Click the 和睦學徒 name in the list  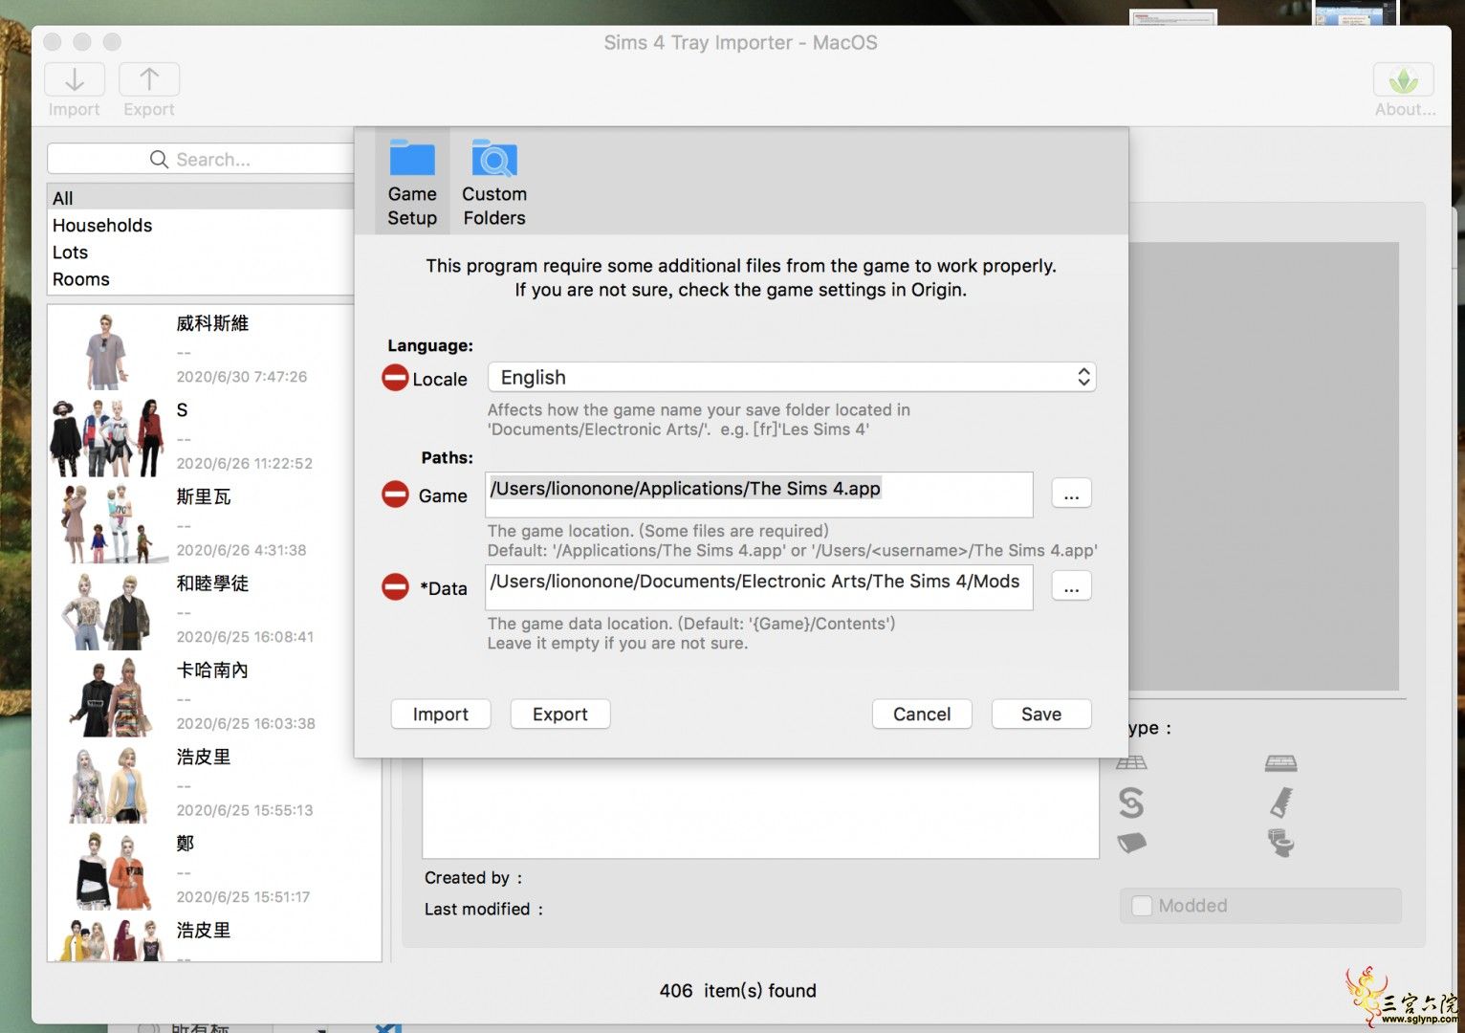(x=212, y=583)
